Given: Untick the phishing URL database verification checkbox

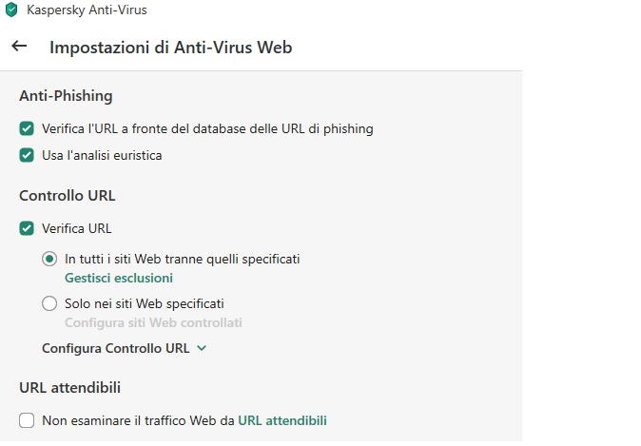Looking at the screenshot, I should coord(27,128).
